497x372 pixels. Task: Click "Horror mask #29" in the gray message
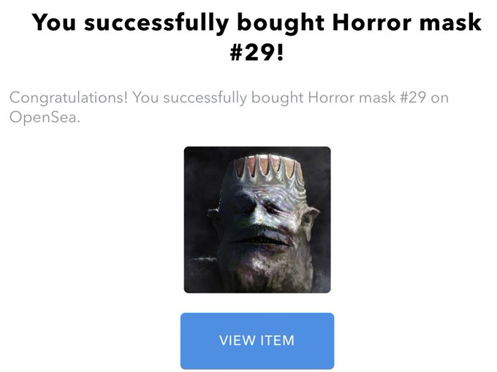pos(367,98)
